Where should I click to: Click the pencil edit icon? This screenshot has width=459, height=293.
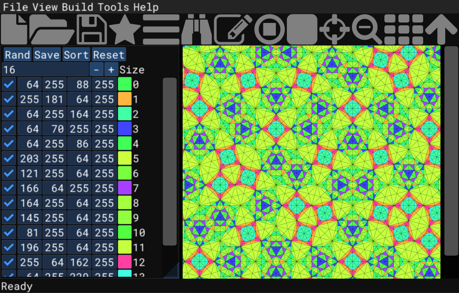click(x=233, y=30)
